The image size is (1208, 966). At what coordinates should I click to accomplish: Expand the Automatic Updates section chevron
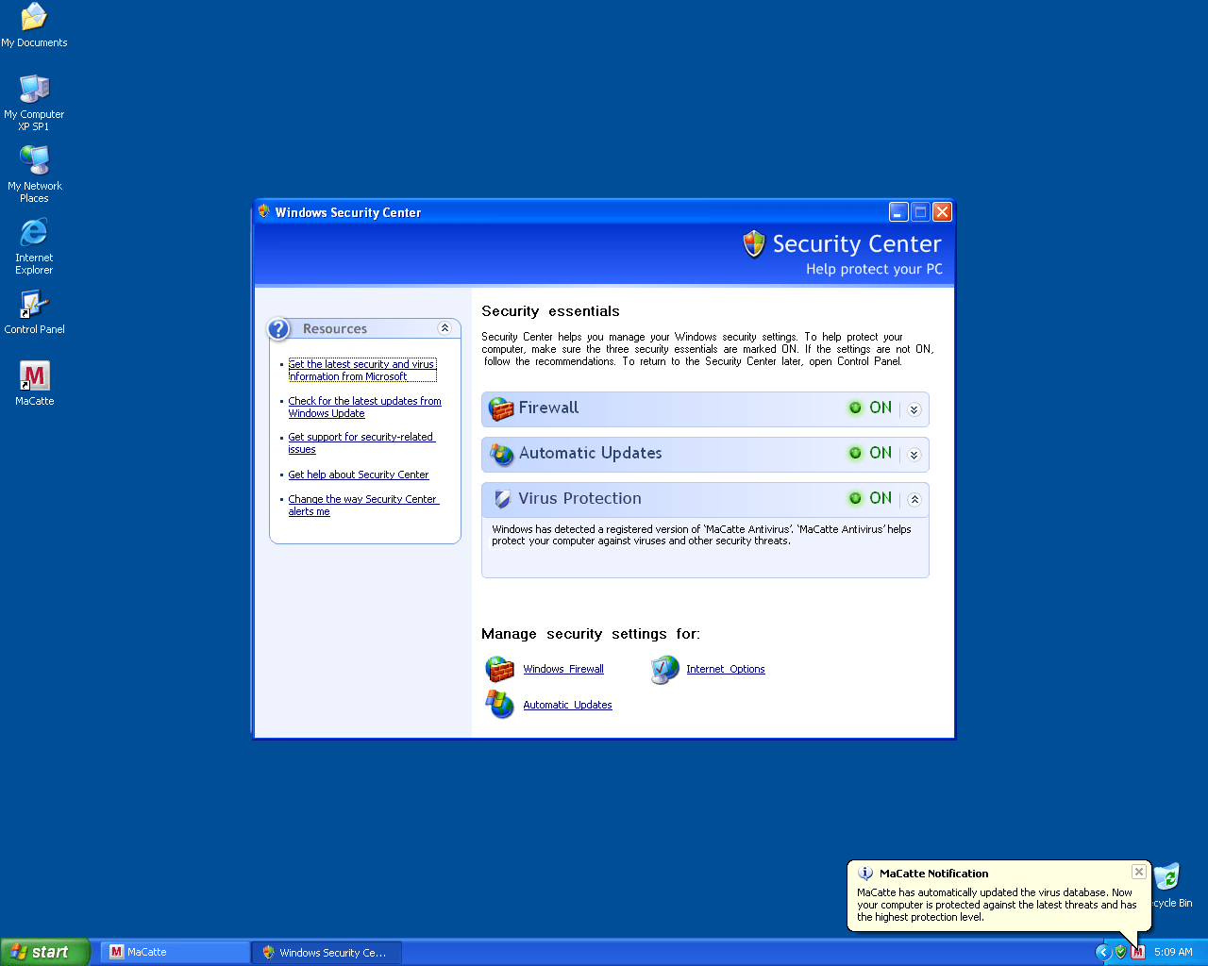pos(914,455)
